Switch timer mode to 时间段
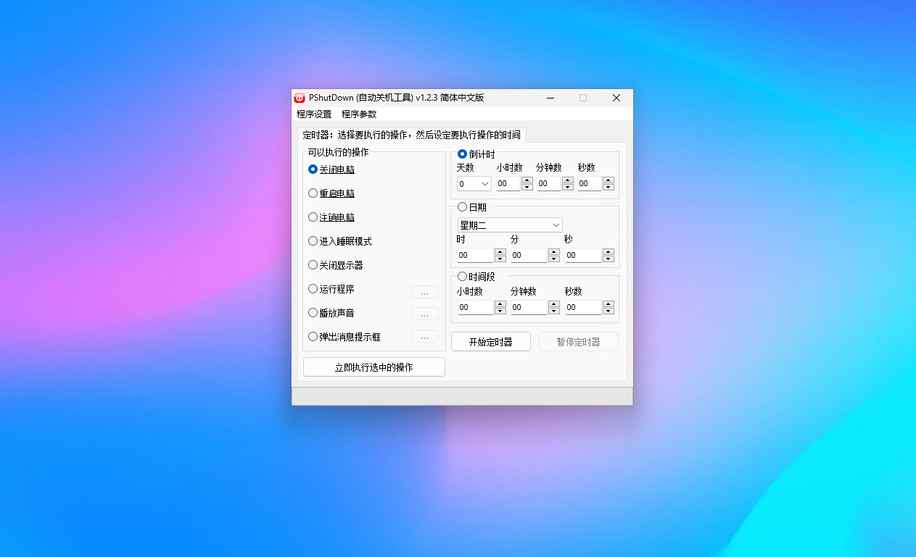 (x=462, y=276)
